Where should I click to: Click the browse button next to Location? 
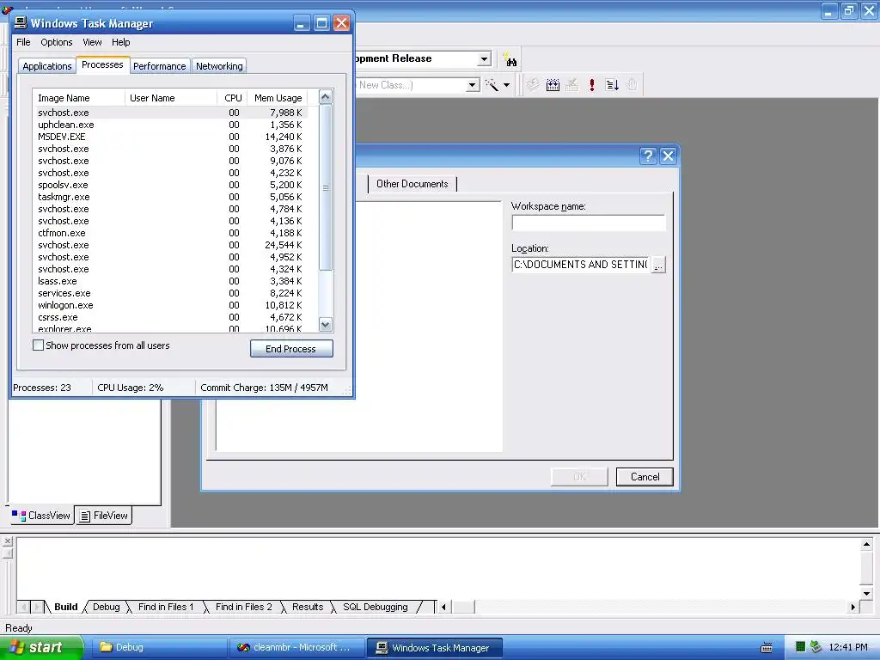[x=658, y=265]
